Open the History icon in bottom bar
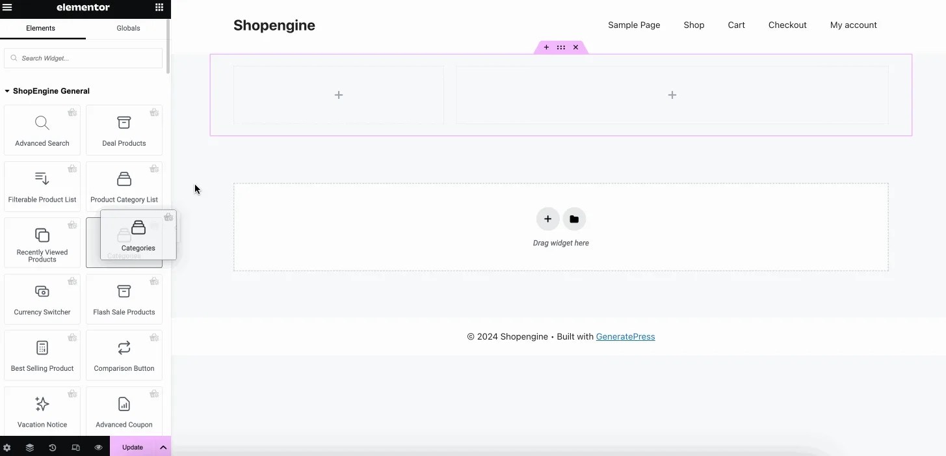The image size is (946, 456). coord(53,448)
